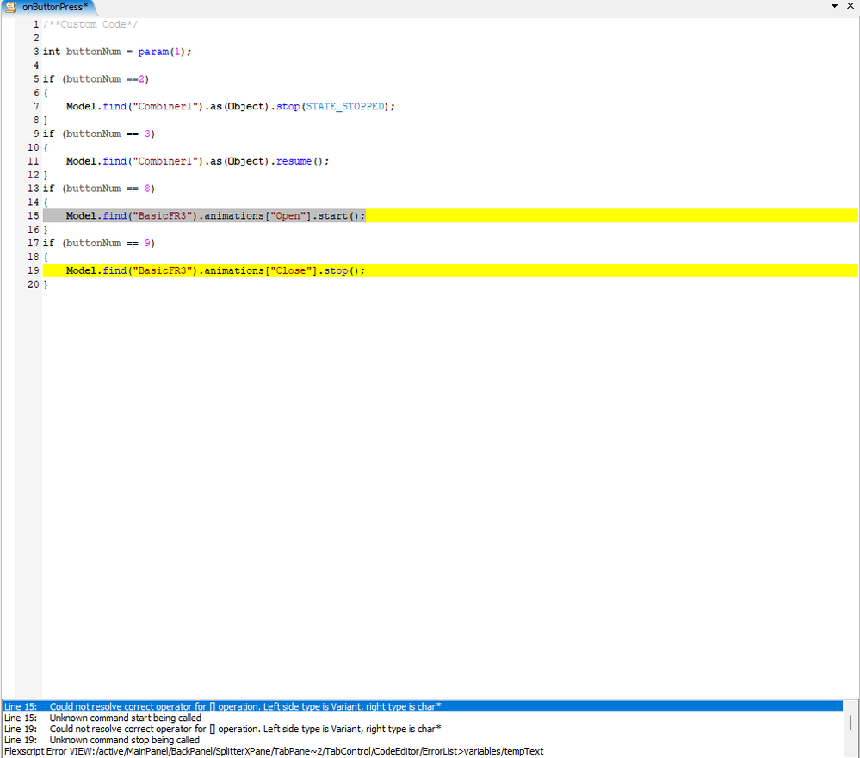Select the first Line 15 operator error
Image resolution: width=860 pixels, height=758 pixels.
(423, 706)
